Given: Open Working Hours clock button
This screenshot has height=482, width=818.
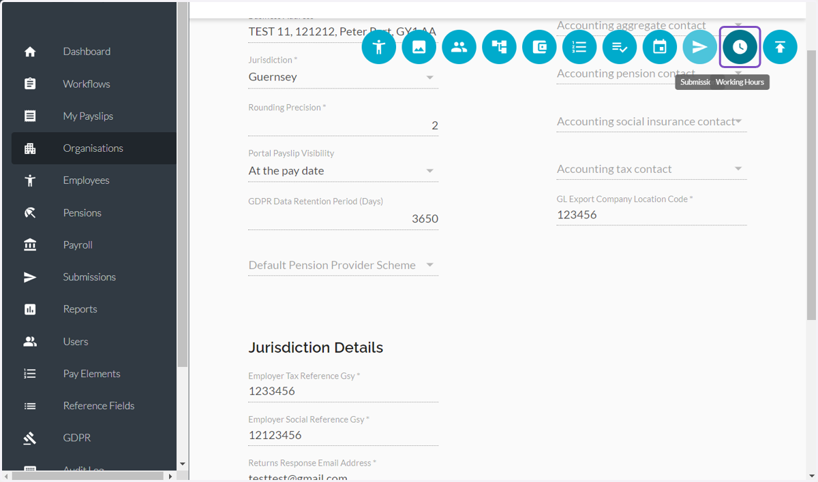Looking at the screenshot, I should click(x=740, y=47).
